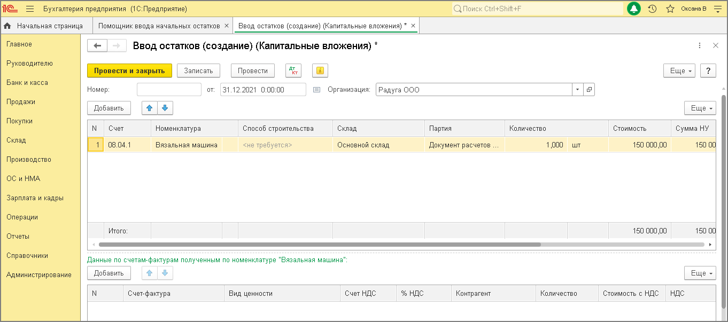Switch to Помощник ввода начальных остатков tab
728x322 pixels.
click(x=159, y=26)
